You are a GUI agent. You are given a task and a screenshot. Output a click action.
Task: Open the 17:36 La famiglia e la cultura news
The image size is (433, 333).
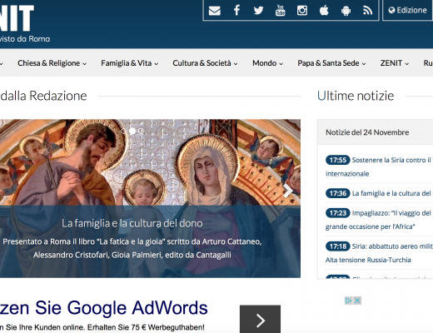379,193
